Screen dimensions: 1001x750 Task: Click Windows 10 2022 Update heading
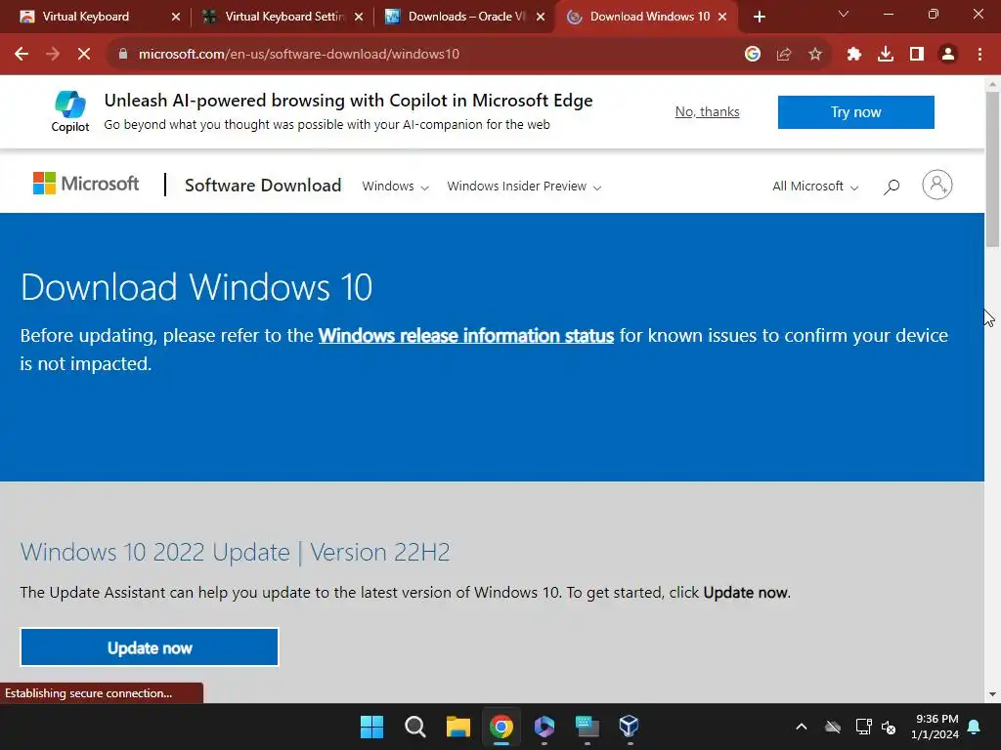[x=235, y=553]
